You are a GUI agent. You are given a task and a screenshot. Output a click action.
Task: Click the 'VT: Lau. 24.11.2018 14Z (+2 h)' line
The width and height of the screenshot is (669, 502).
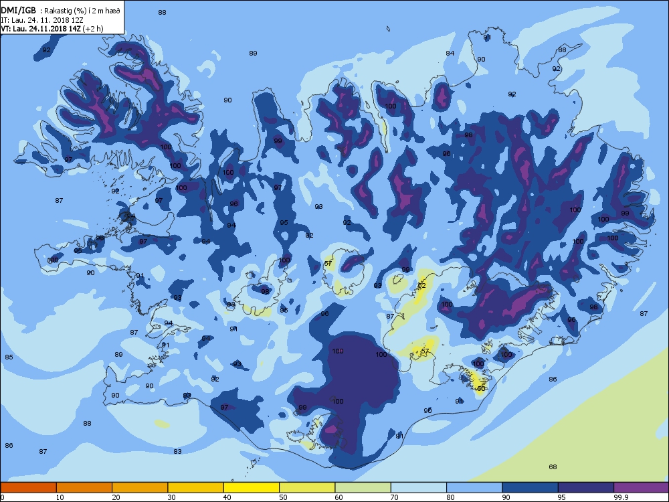coord(52,29)
